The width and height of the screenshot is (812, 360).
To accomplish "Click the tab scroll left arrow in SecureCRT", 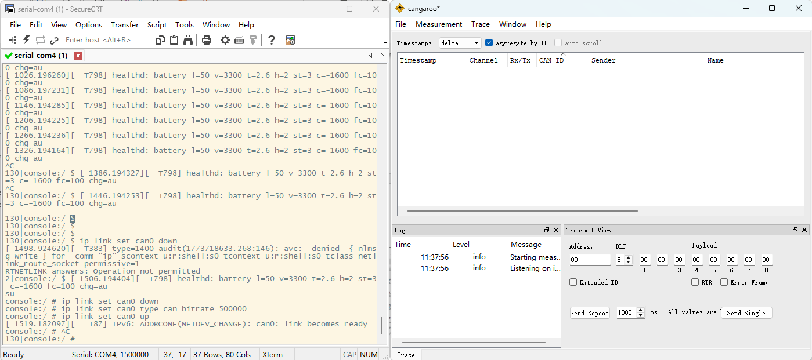I will tap(371, 56).
